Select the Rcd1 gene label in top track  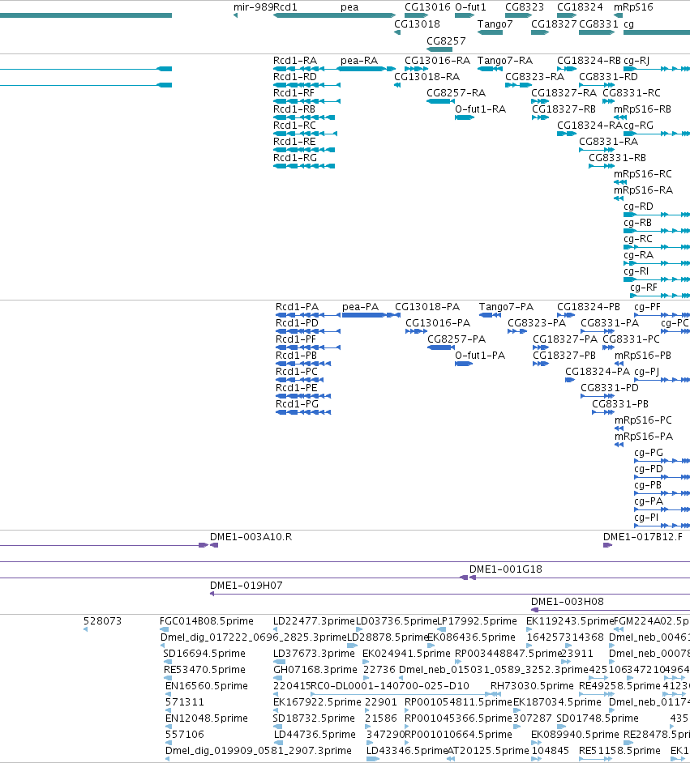tap(285, 7)
